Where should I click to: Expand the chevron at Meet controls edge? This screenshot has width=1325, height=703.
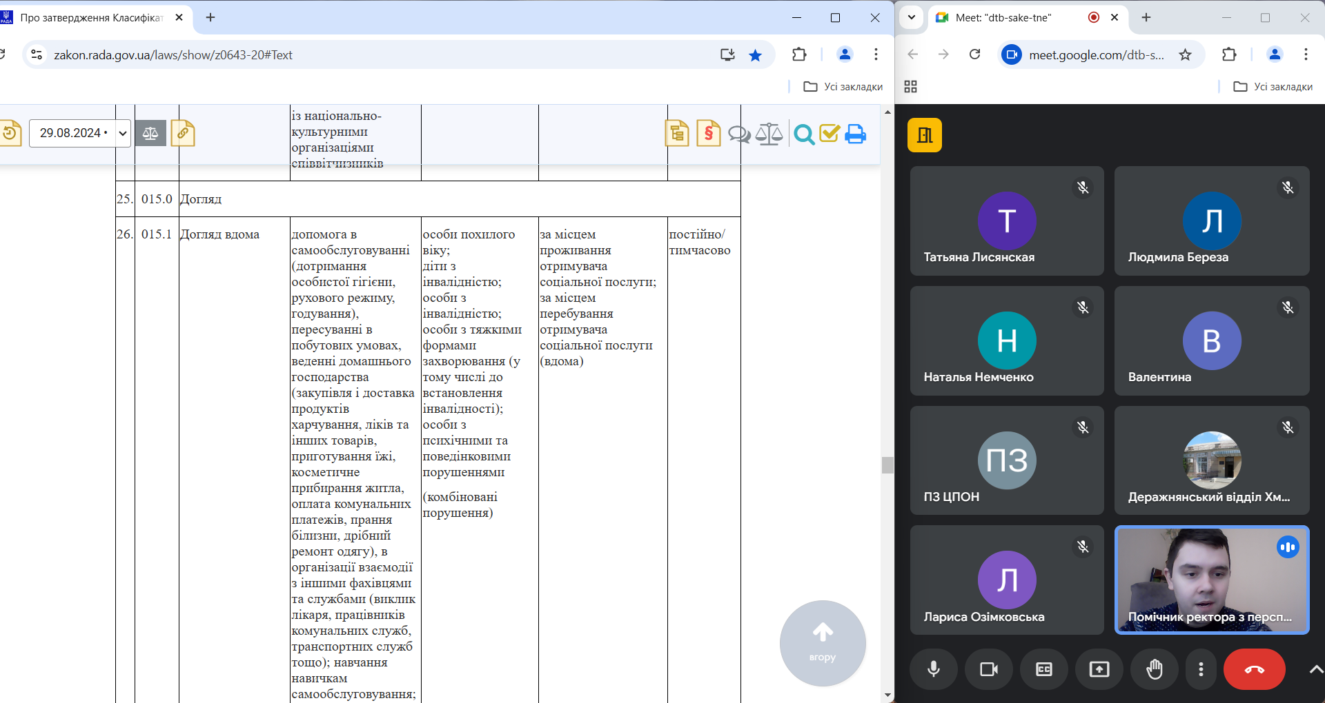pyautogui.click(x=1315, y=669)
